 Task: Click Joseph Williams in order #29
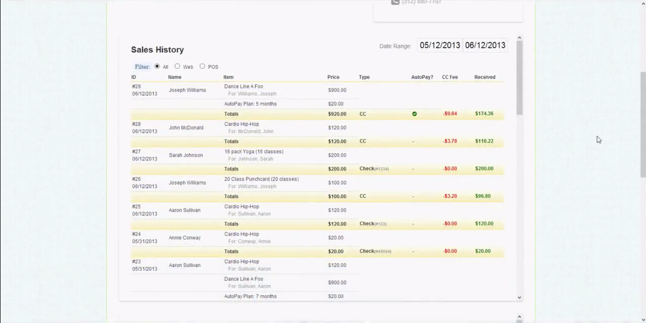click(187, 90)
